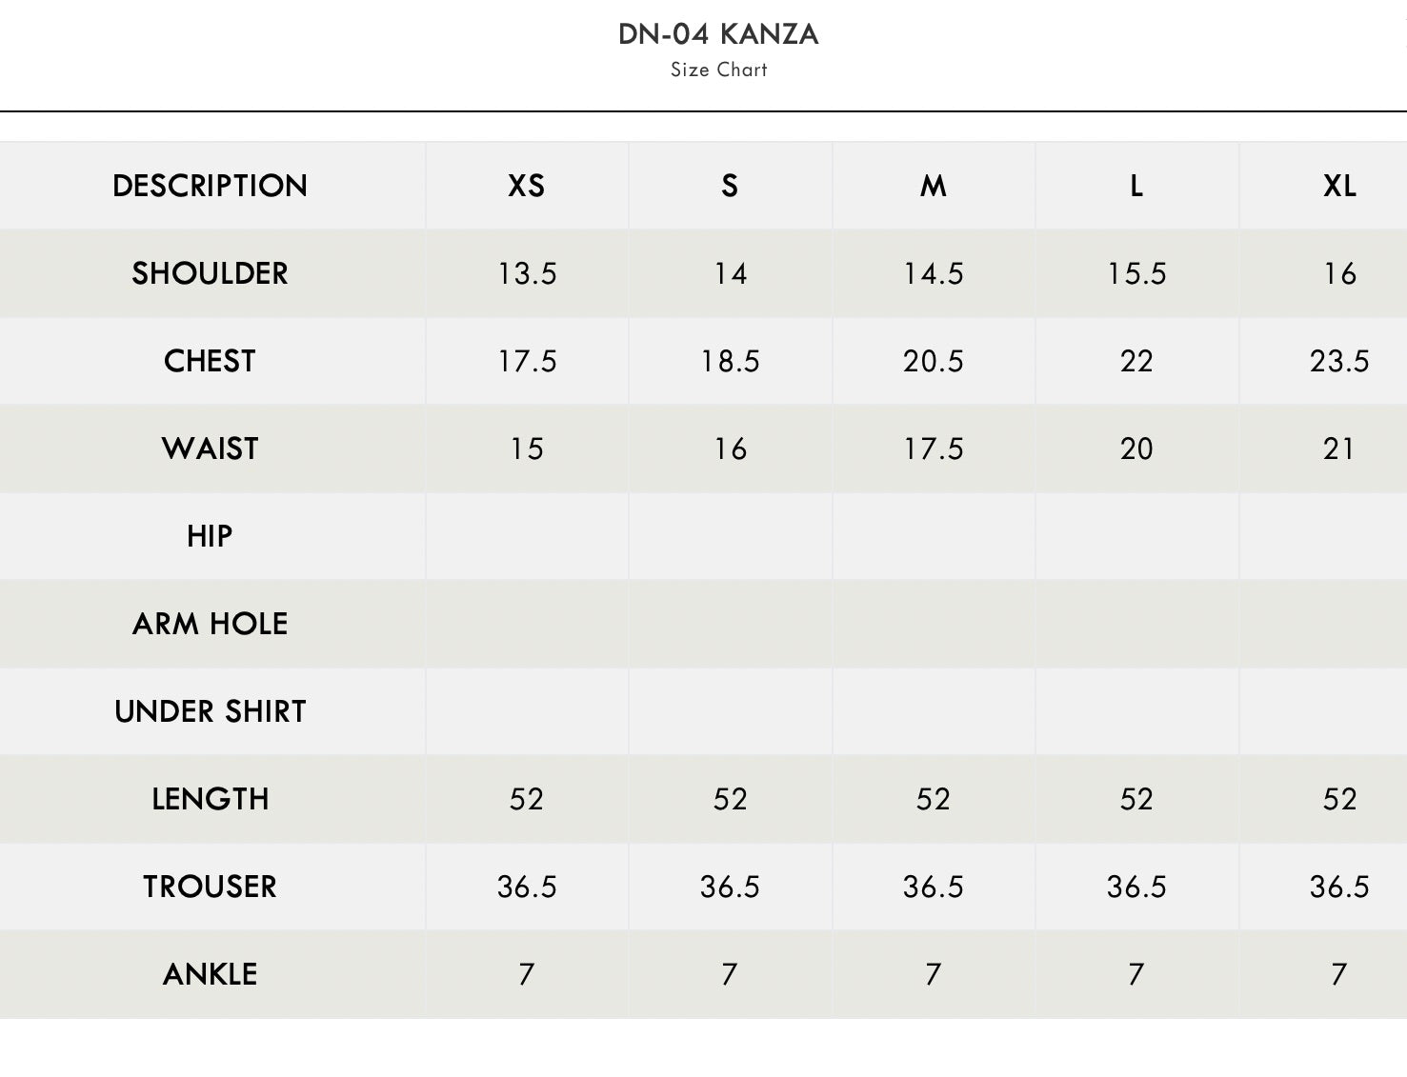Click the LENGTH row label
The width and height of the screenshot is (1407, 1077).
click(210, 799)
